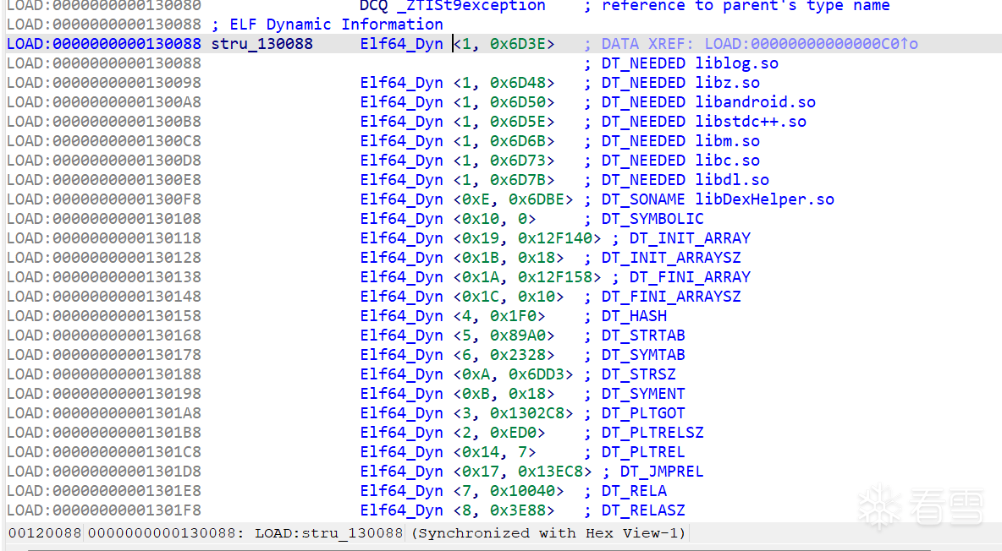Viewport: 1002px width, 551px height.
Task: Click the DT_NEEDED libstdc++.so comment
Action: (x=703, y=122)
